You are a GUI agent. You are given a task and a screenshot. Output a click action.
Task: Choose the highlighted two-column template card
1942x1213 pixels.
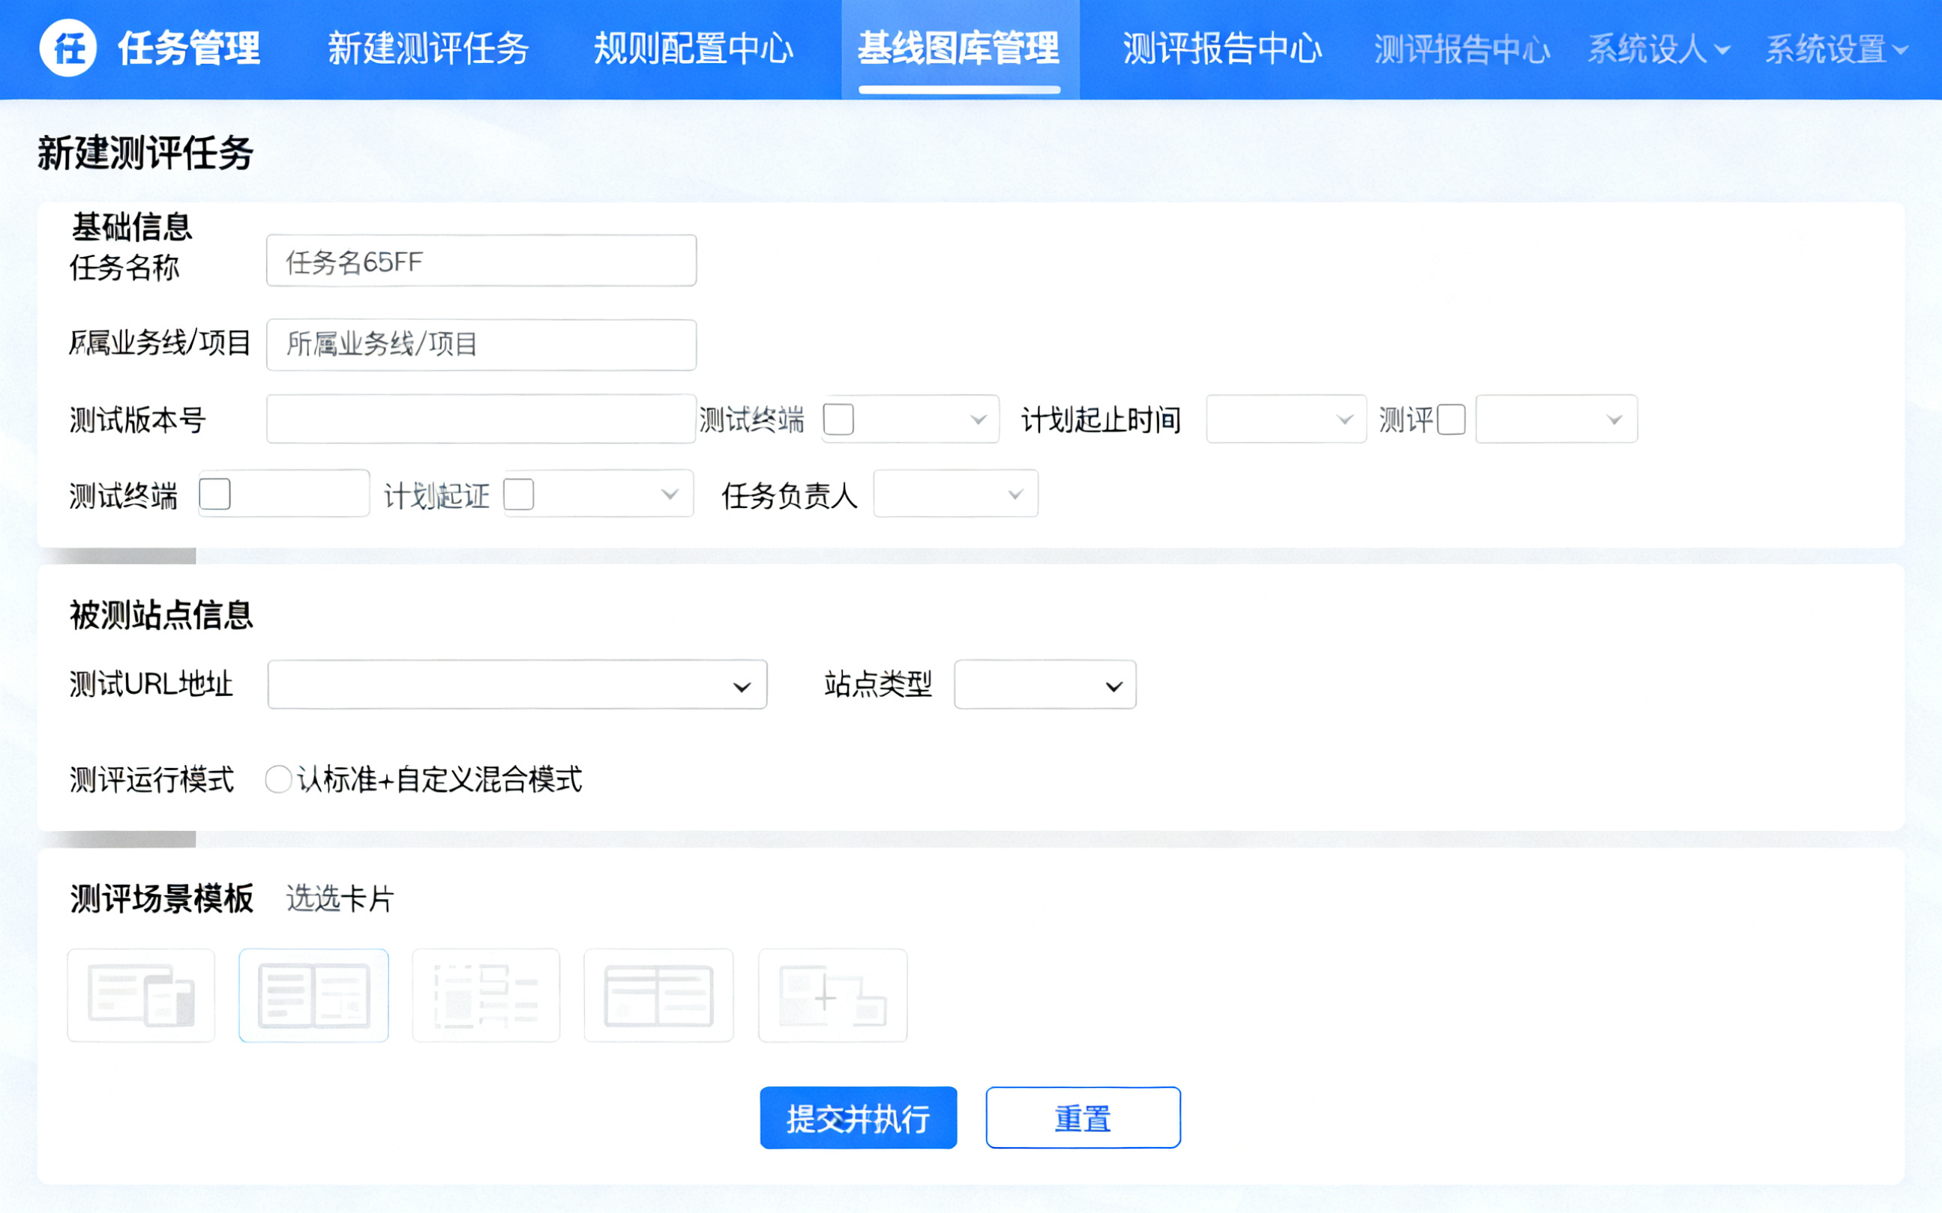314,996
